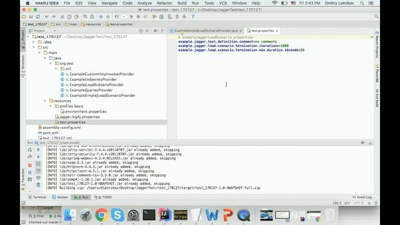Rerun the Maven build in Run panel
Viewport: 400px width, 225px height.
tap(30, 150)
